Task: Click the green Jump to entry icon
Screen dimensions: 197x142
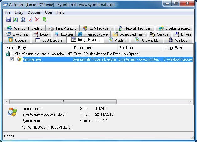Action: [x=44, y=20]
